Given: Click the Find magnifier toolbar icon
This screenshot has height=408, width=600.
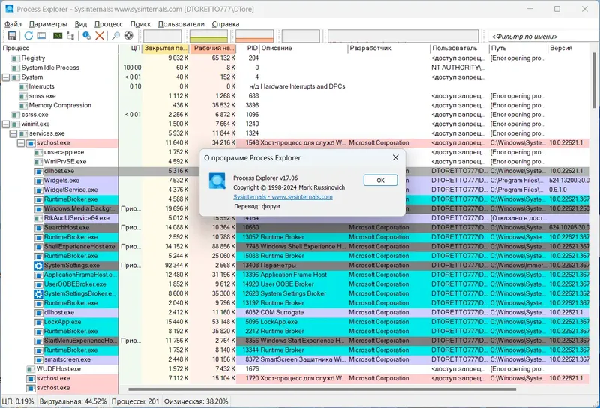Looking at the screenshot, I should (116, 36).
